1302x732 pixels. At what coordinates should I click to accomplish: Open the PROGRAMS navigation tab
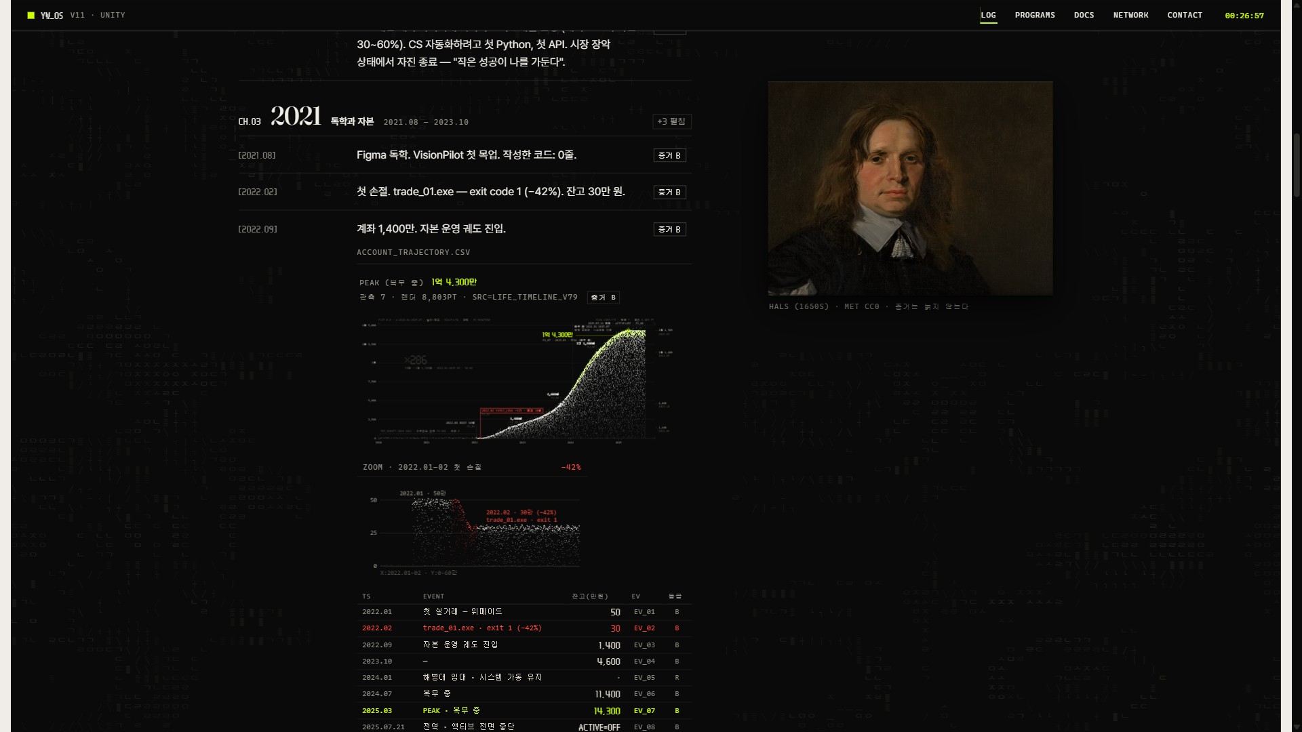pyautogui.click(x=1035, y=15)
